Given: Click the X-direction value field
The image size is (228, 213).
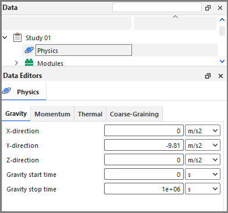Looking at the screenshot, I should [x=144, y=130].
